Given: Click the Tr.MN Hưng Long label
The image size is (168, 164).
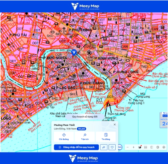Looking at the screenshot, I should (99, 95).
